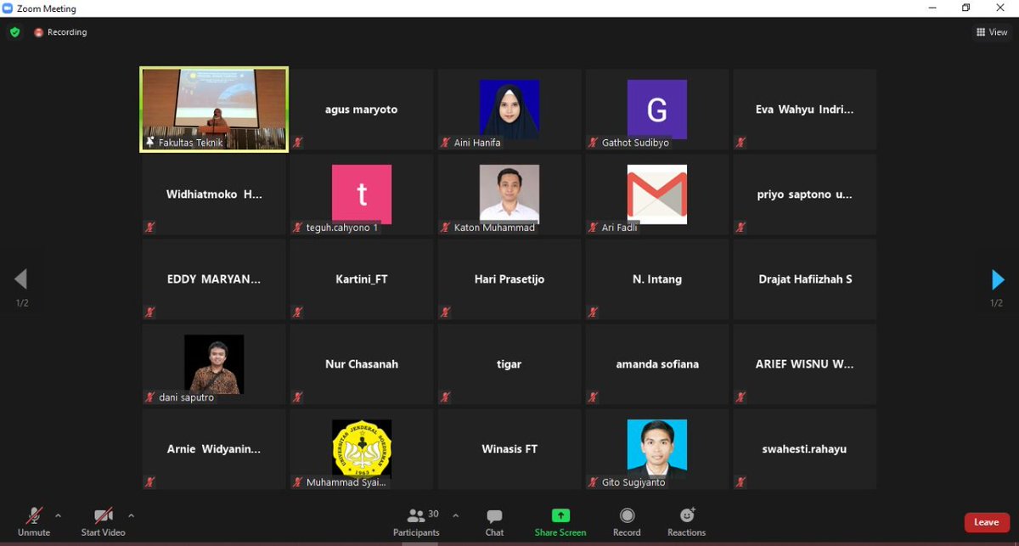
Task: Open the Chat panel
Action: [494, 521]
